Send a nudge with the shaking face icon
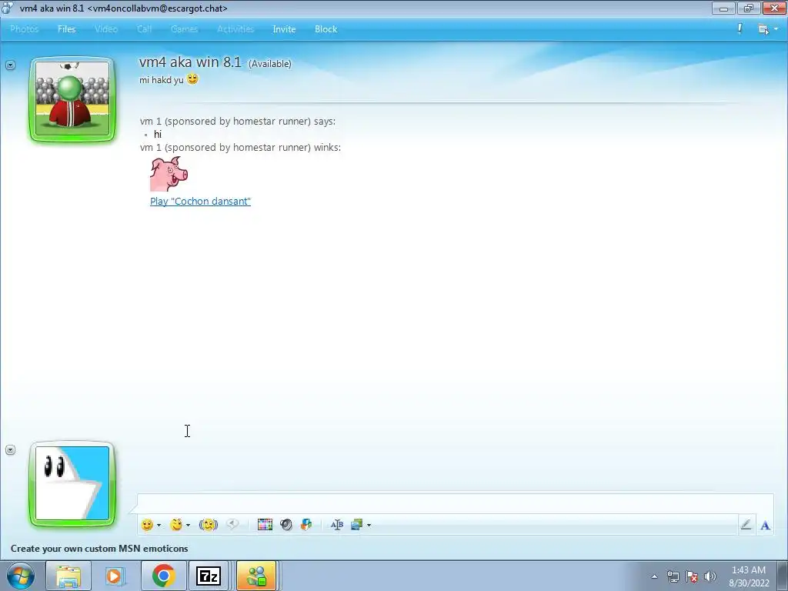The image size is (788, 591). pyautogui.click(x=208, y=525)
